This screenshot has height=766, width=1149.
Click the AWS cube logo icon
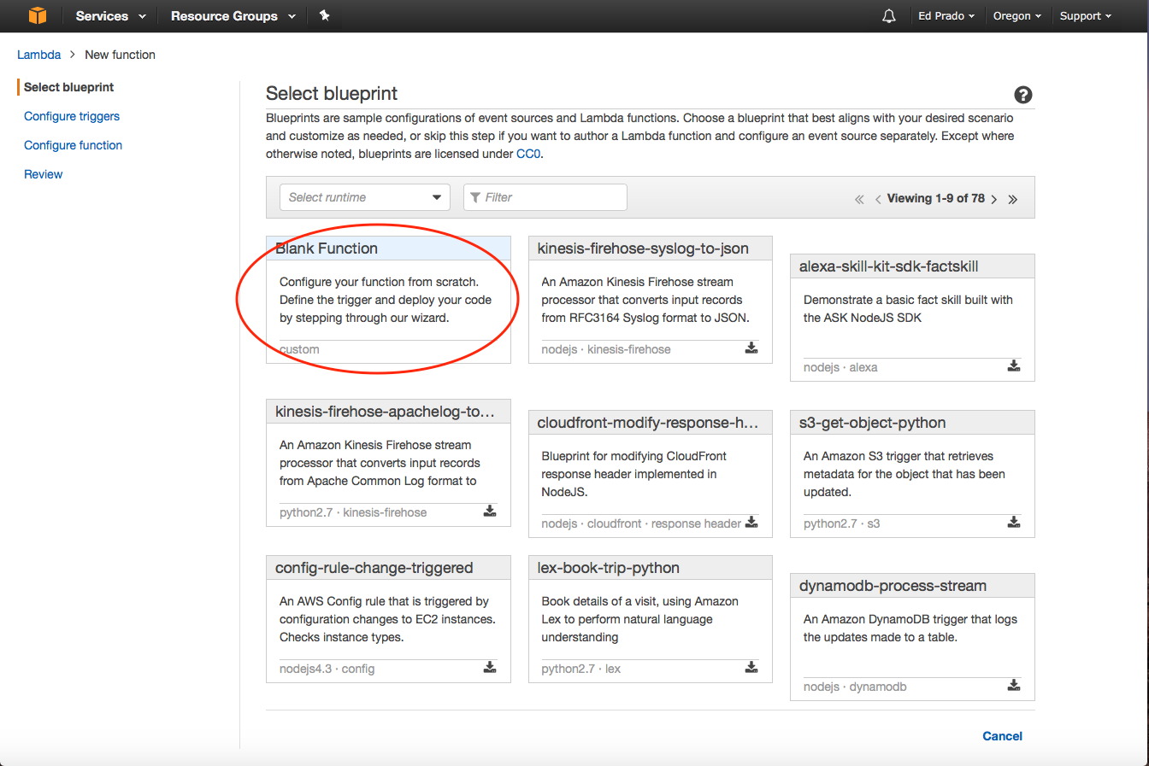[38, 15]
